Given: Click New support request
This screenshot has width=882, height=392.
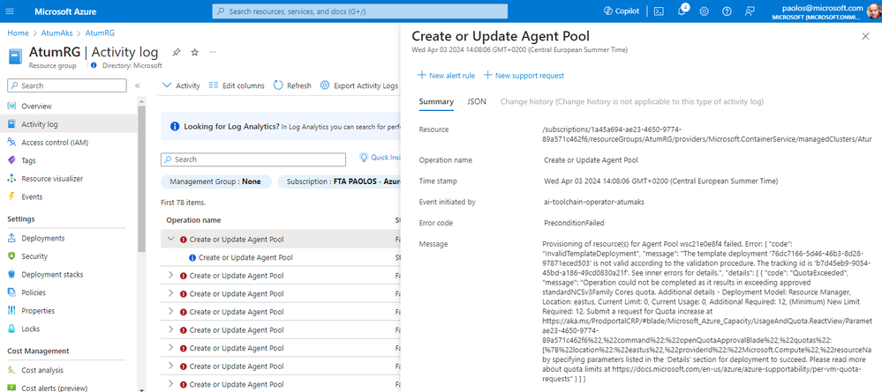Looking at the screenshot, I should pos(524,75).
